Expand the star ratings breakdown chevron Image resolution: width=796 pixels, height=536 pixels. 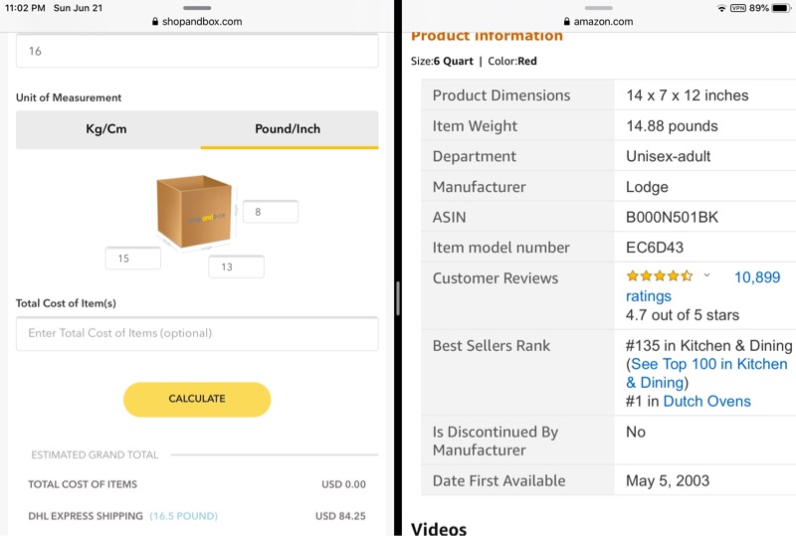[706, 275]
